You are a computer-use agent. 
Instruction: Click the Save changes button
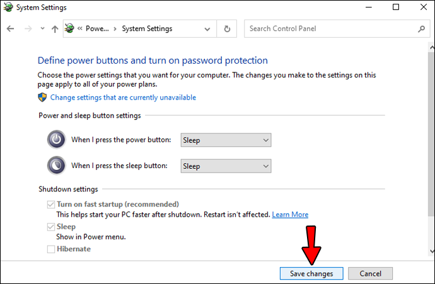point(311,273)
